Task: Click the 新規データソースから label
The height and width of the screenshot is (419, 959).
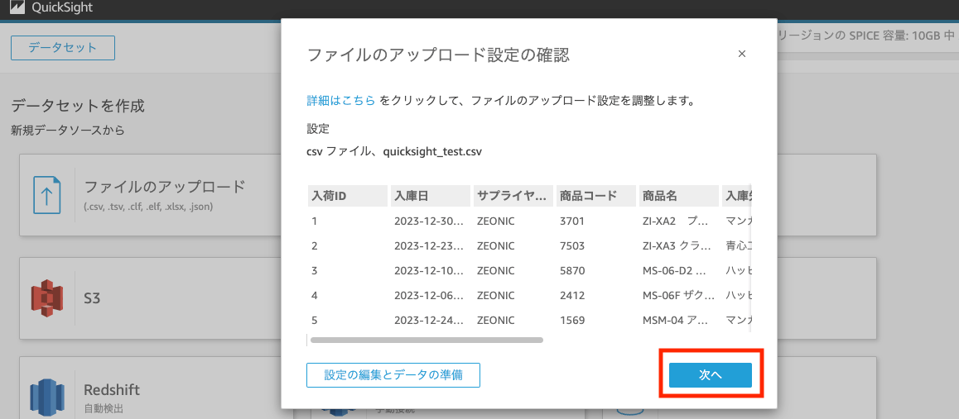Action: point(67,130)
